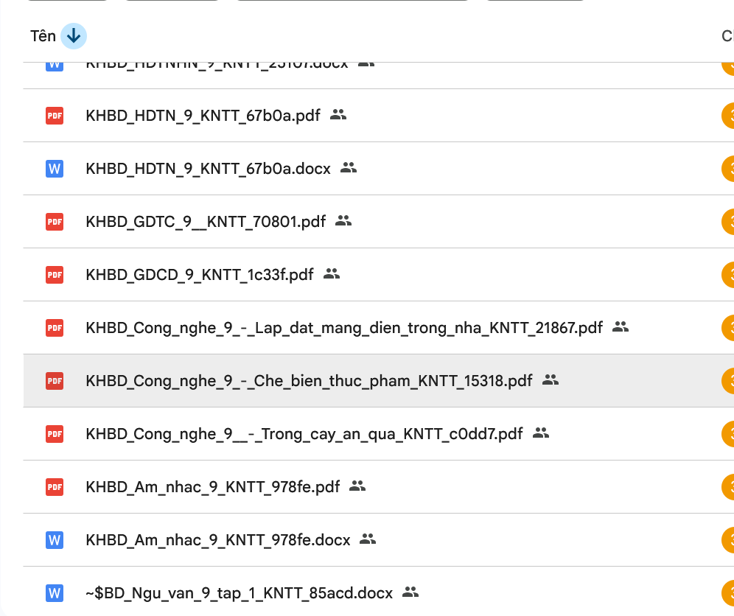This screenshot has width=734, height=616.
Task: Open KHBD_Cong_nghe_9__-_Trong_cay_an_qua_KNTT_c0dd7.pdf file name
Action: (x=304, y=434)
